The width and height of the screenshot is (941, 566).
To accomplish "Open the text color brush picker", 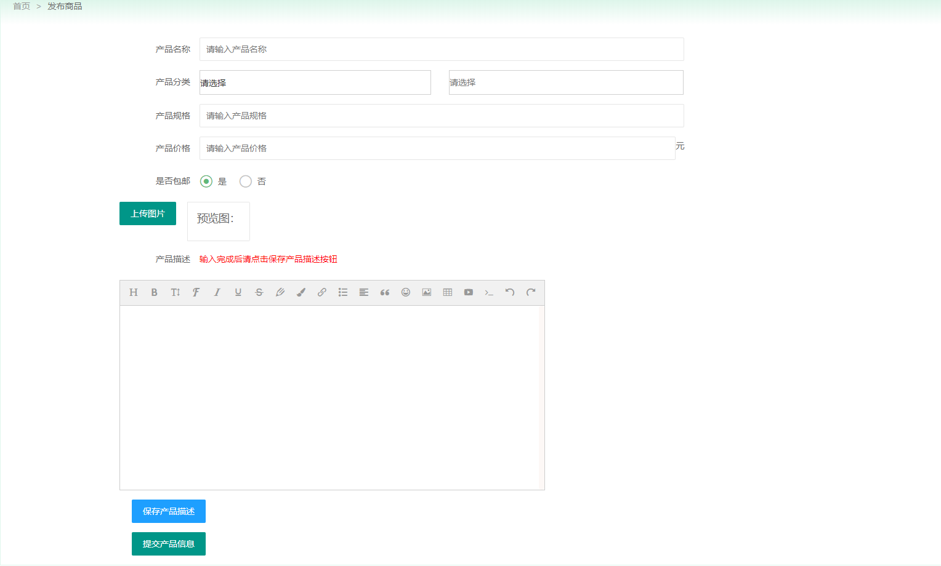I will pos(301,292).
